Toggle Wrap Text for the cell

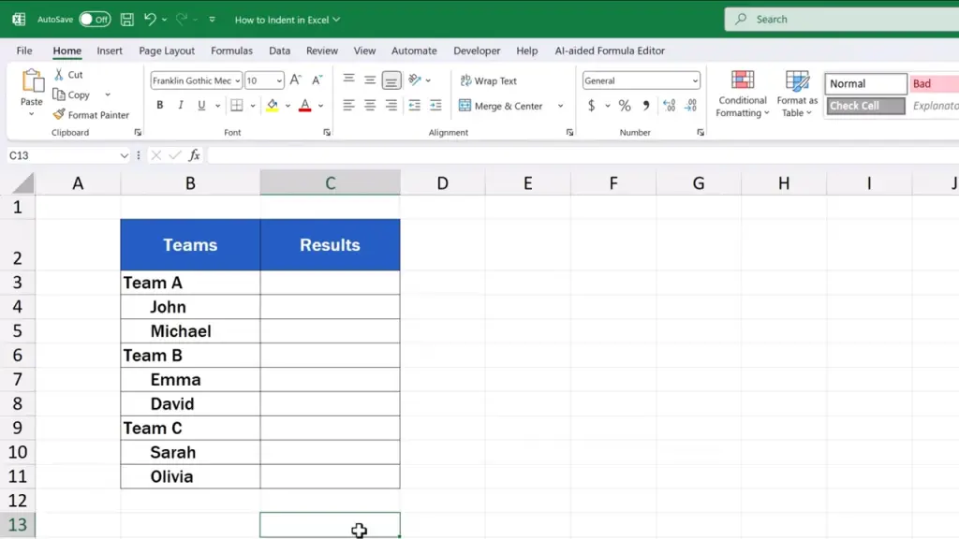coord(488,80)
